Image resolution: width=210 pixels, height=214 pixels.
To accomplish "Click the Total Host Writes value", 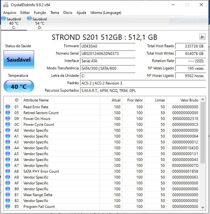I will 191,54.
